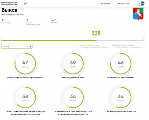Select the Общегородское пространство 34 балла circle
The image size is (149, 120).
121,97
